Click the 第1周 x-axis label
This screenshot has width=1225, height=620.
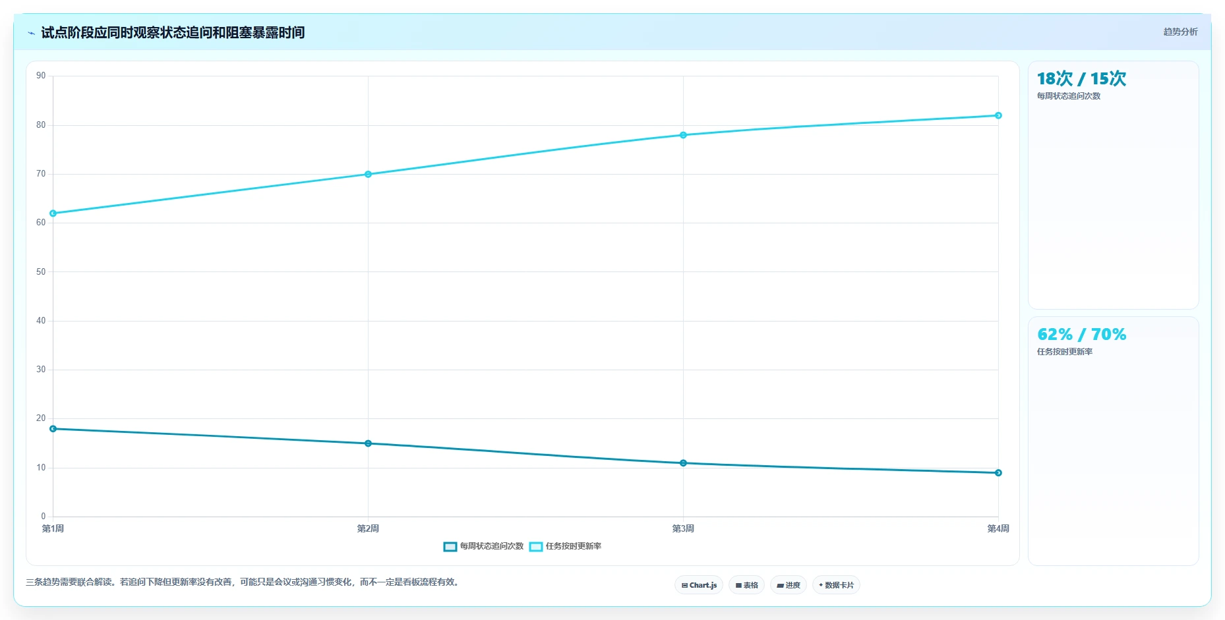(53, 528)
